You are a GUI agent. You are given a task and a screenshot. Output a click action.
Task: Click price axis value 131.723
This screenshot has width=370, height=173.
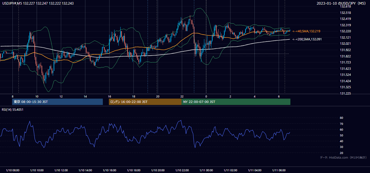click(345, 62)
